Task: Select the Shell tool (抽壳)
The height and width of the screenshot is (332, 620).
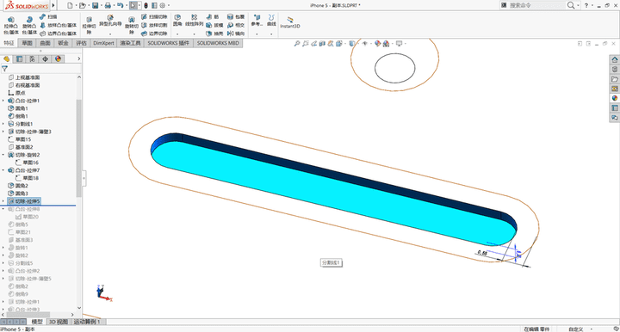Action: [x=214, y=34]
